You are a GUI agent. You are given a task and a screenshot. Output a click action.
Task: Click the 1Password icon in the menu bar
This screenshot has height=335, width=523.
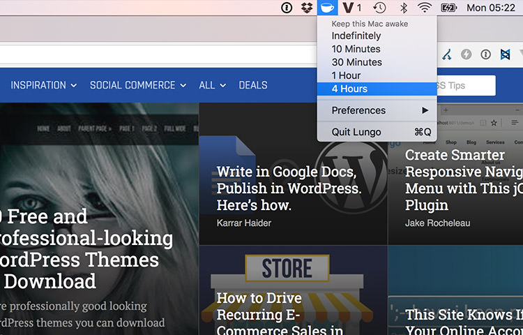pyautogui.click(x=286, y=8)
